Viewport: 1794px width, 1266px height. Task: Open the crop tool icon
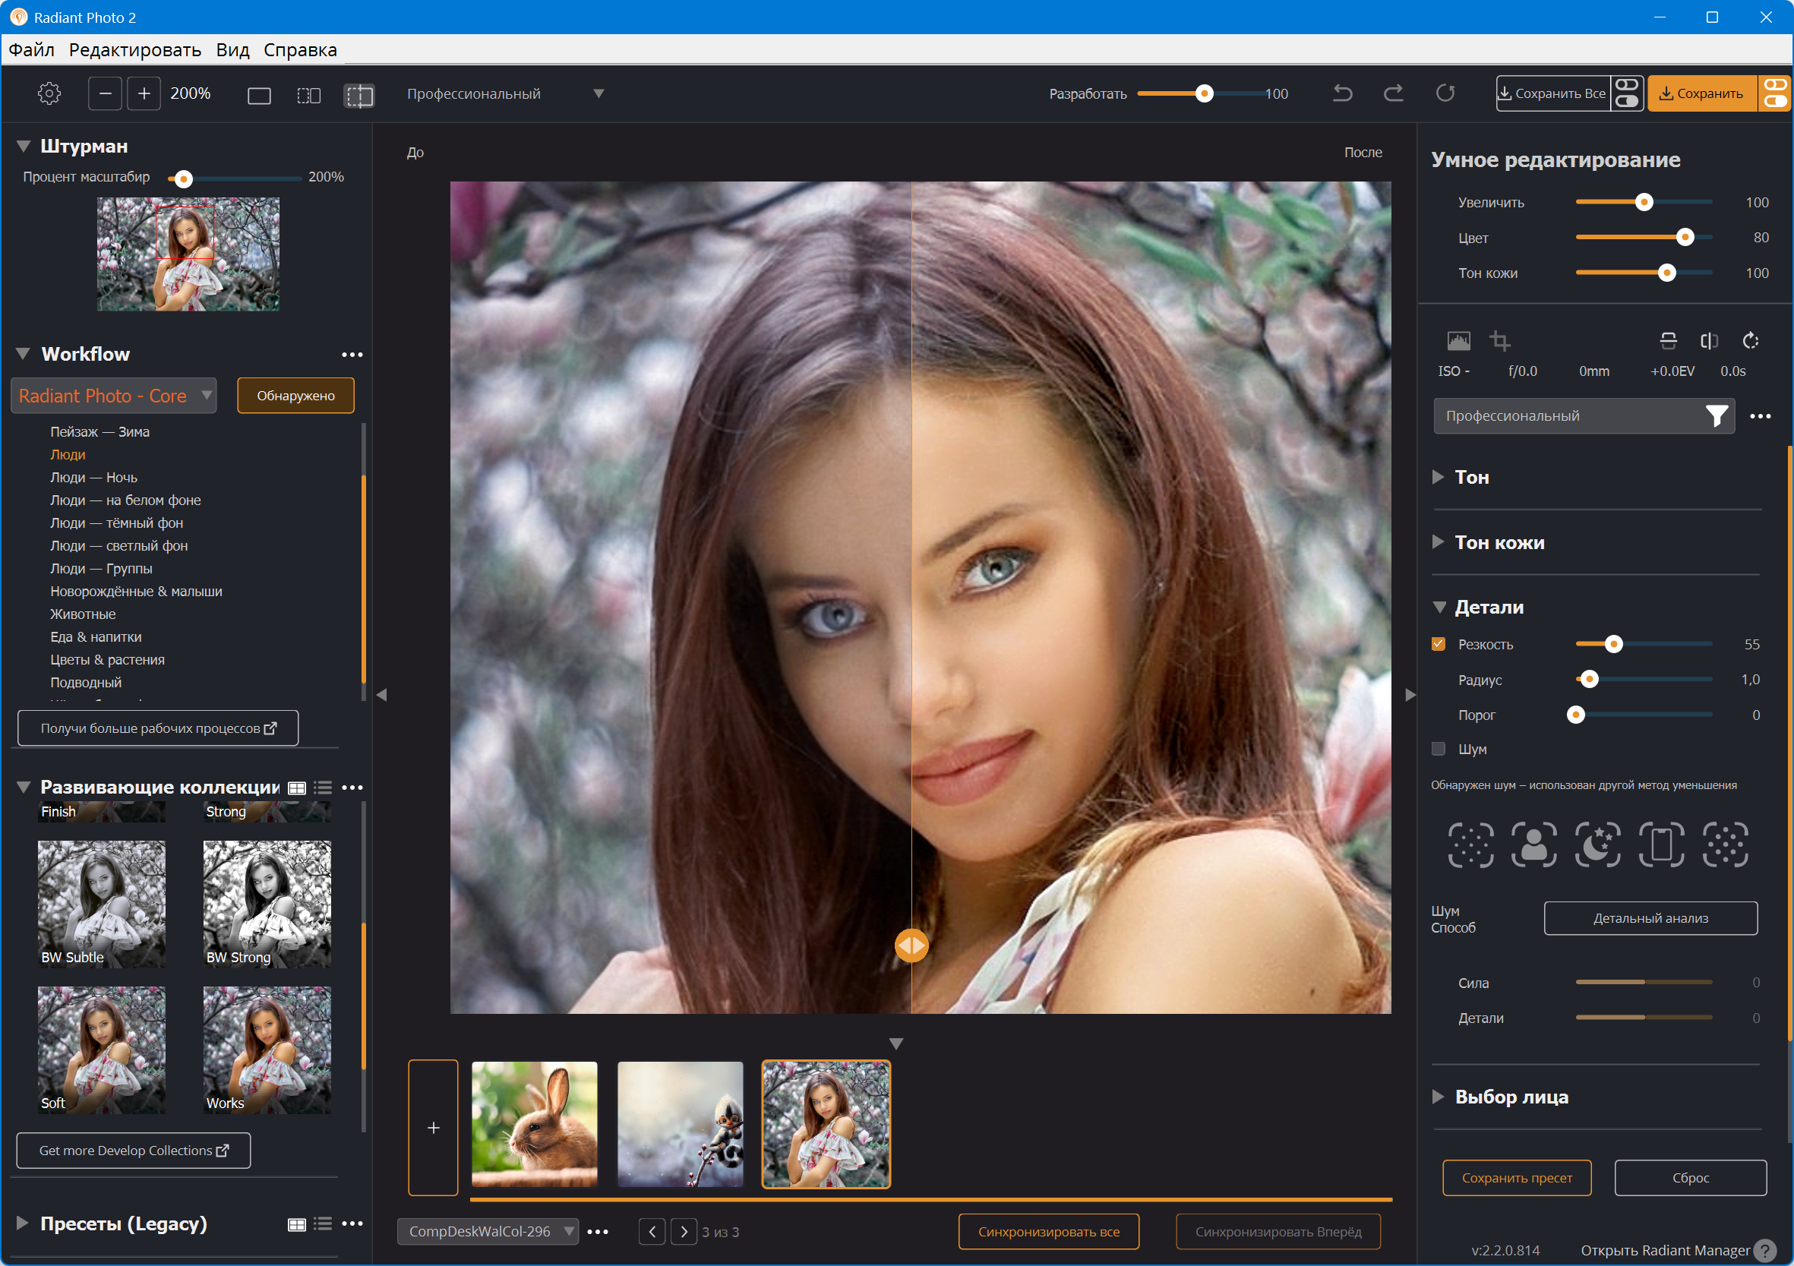1499,341
